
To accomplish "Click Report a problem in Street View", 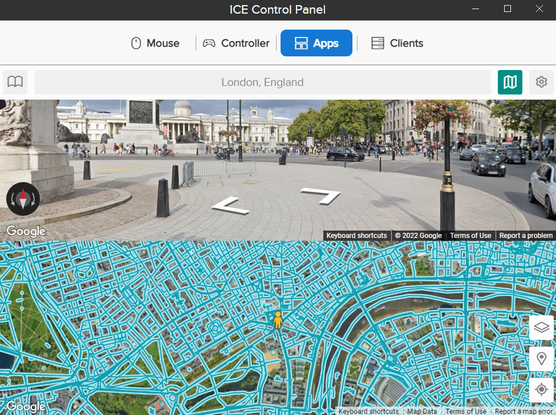I will (526, 235).
